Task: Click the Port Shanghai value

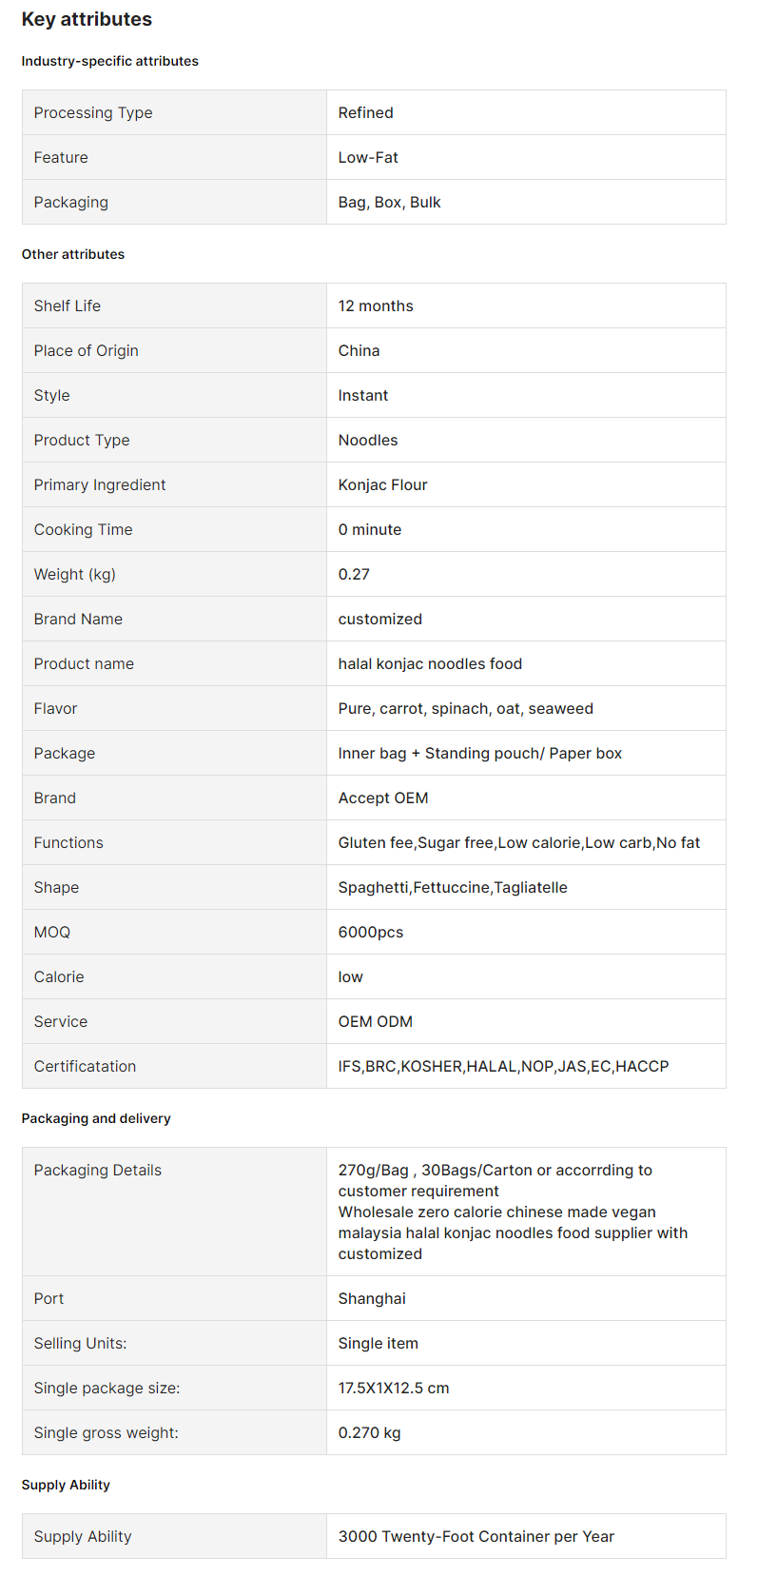Action: pos(372,1298)
